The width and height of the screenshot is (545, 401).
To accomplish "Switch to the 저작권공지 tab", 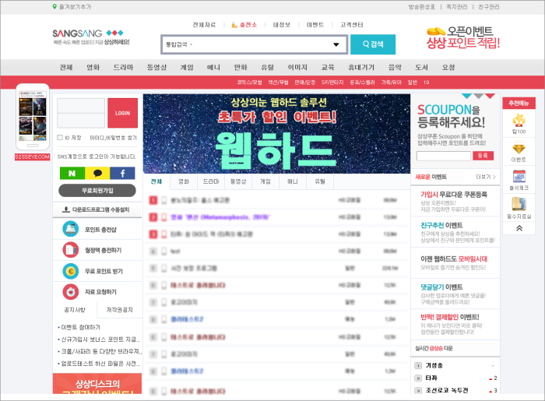I will pos(119,310).
